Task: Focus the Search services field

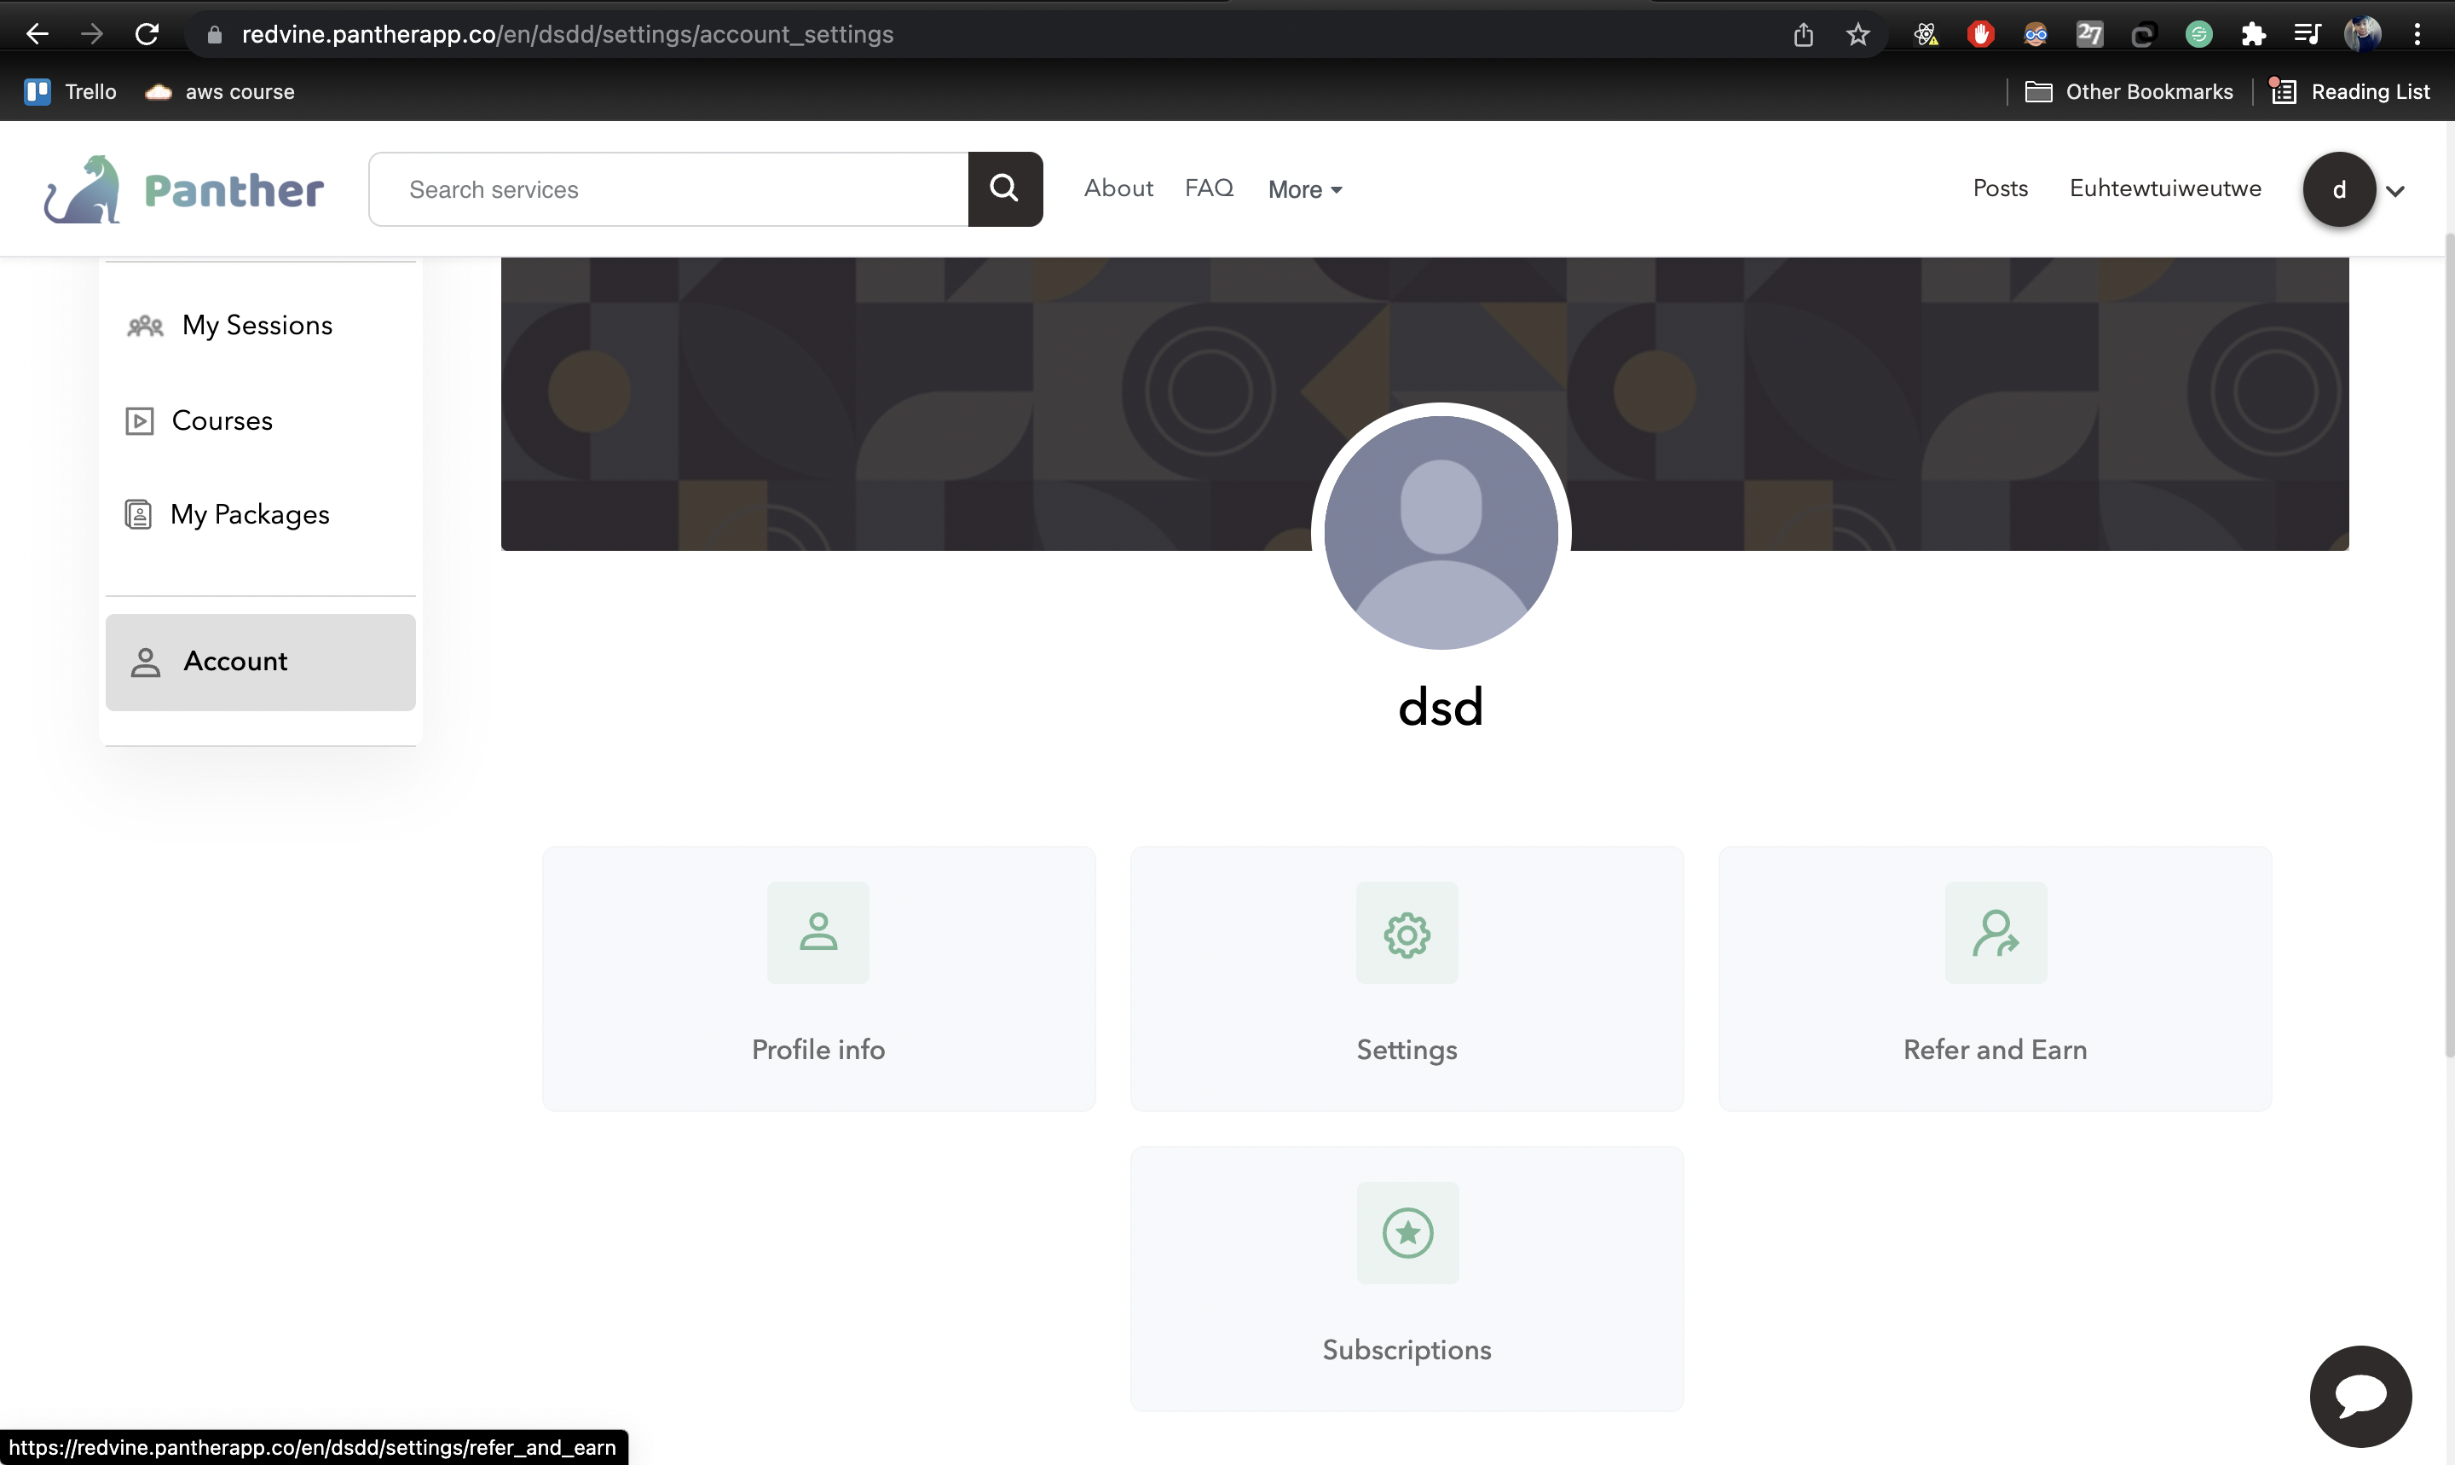Action: pyautogui.click(x=669, y=189)
